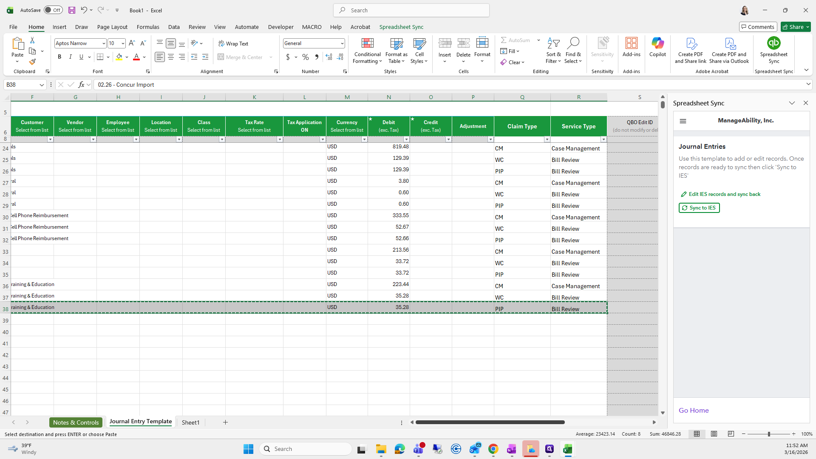This screenshot has height=459, width=816.
Task: Click the Spreadsheet Sync ribbon icon
Action: point(773,44)
